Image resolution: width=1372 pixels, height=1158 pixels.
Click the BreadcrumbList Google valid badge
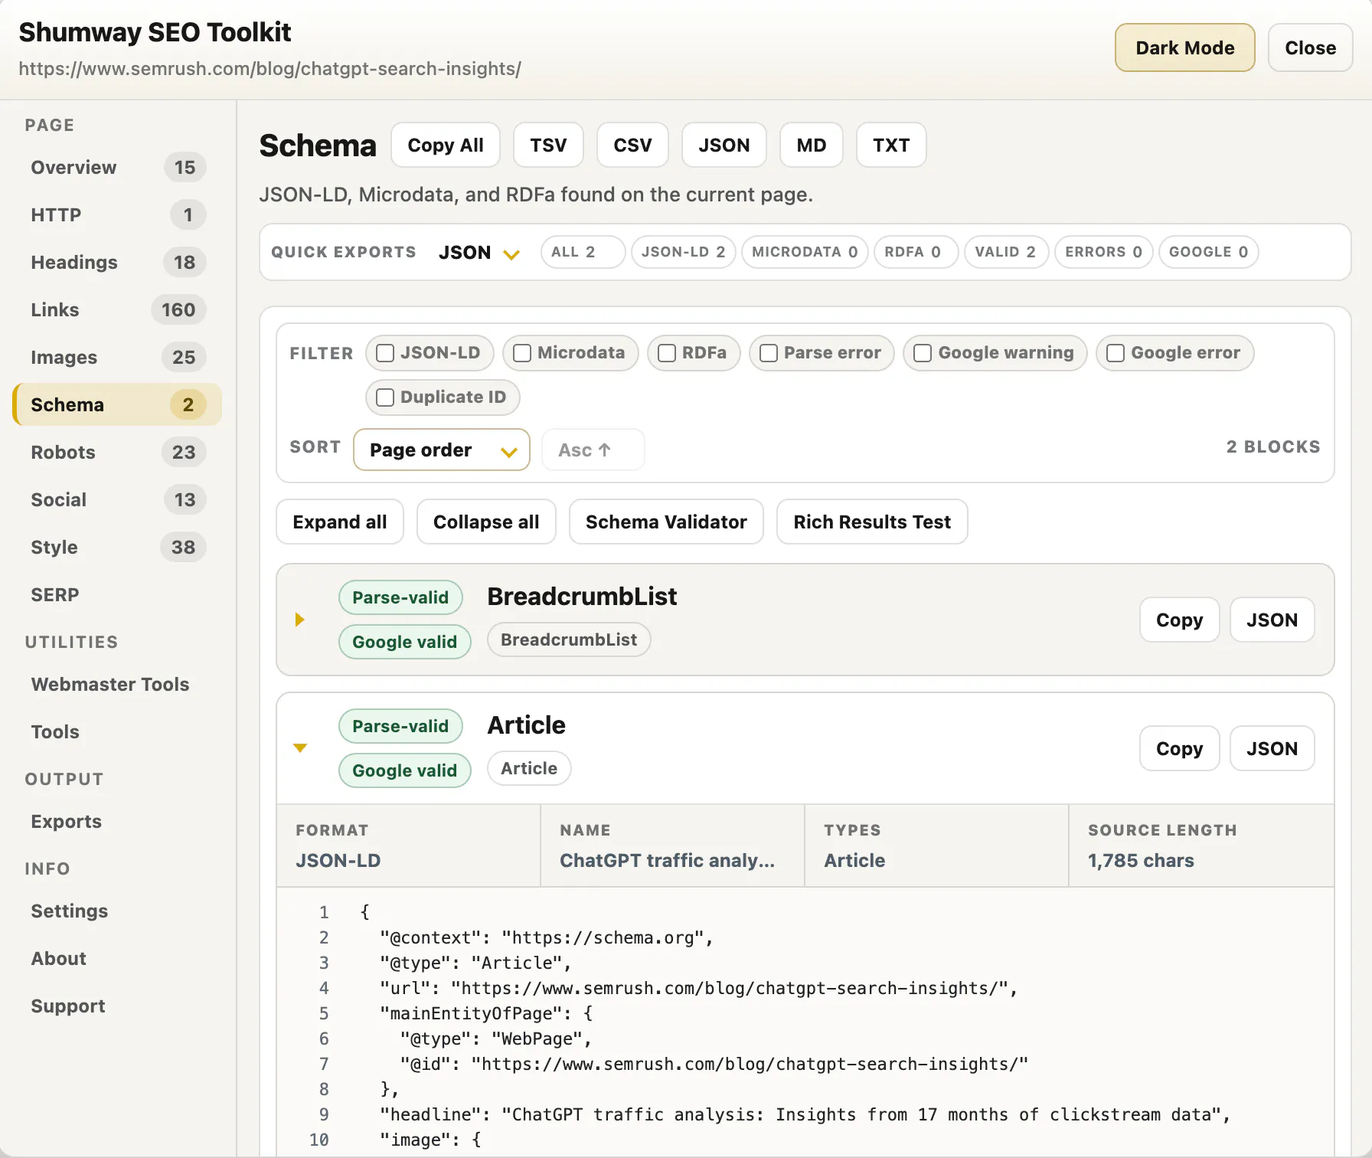point(404,642)
